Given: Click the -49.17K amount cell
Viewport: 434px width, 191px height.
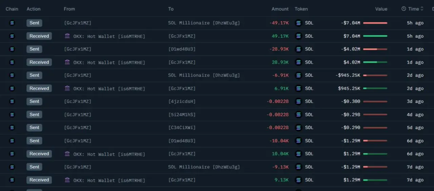Looking at the screenshot, I should [279, 23].
